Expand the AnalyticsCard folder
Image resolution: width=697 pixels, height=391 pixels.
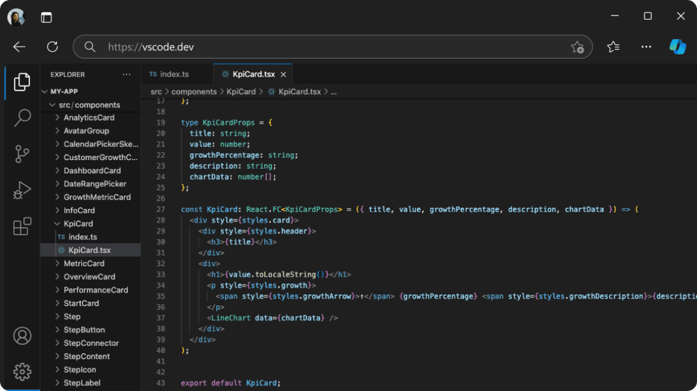click(88, 118)
